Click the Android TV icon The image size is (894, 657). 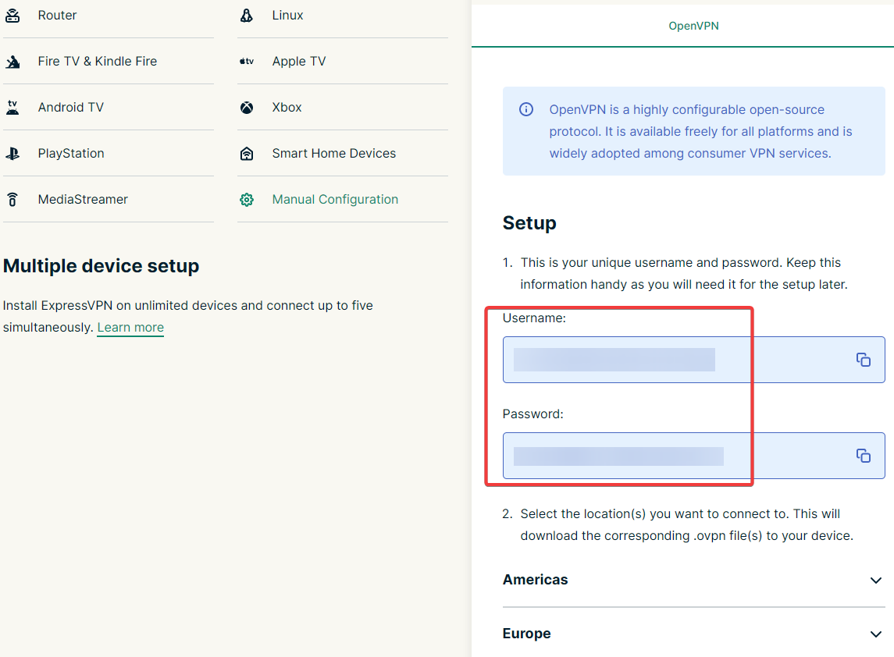pos(12,107)
